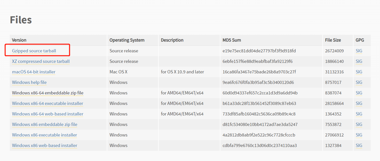Open Windows x86 embeddable zip file link

click(x=45, y=124)
